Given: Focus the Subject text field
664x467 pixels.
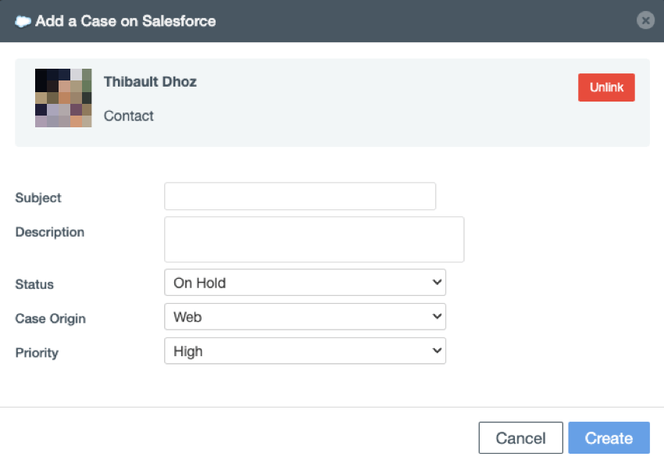Looking at the screenshot, I should pos(300,196).
